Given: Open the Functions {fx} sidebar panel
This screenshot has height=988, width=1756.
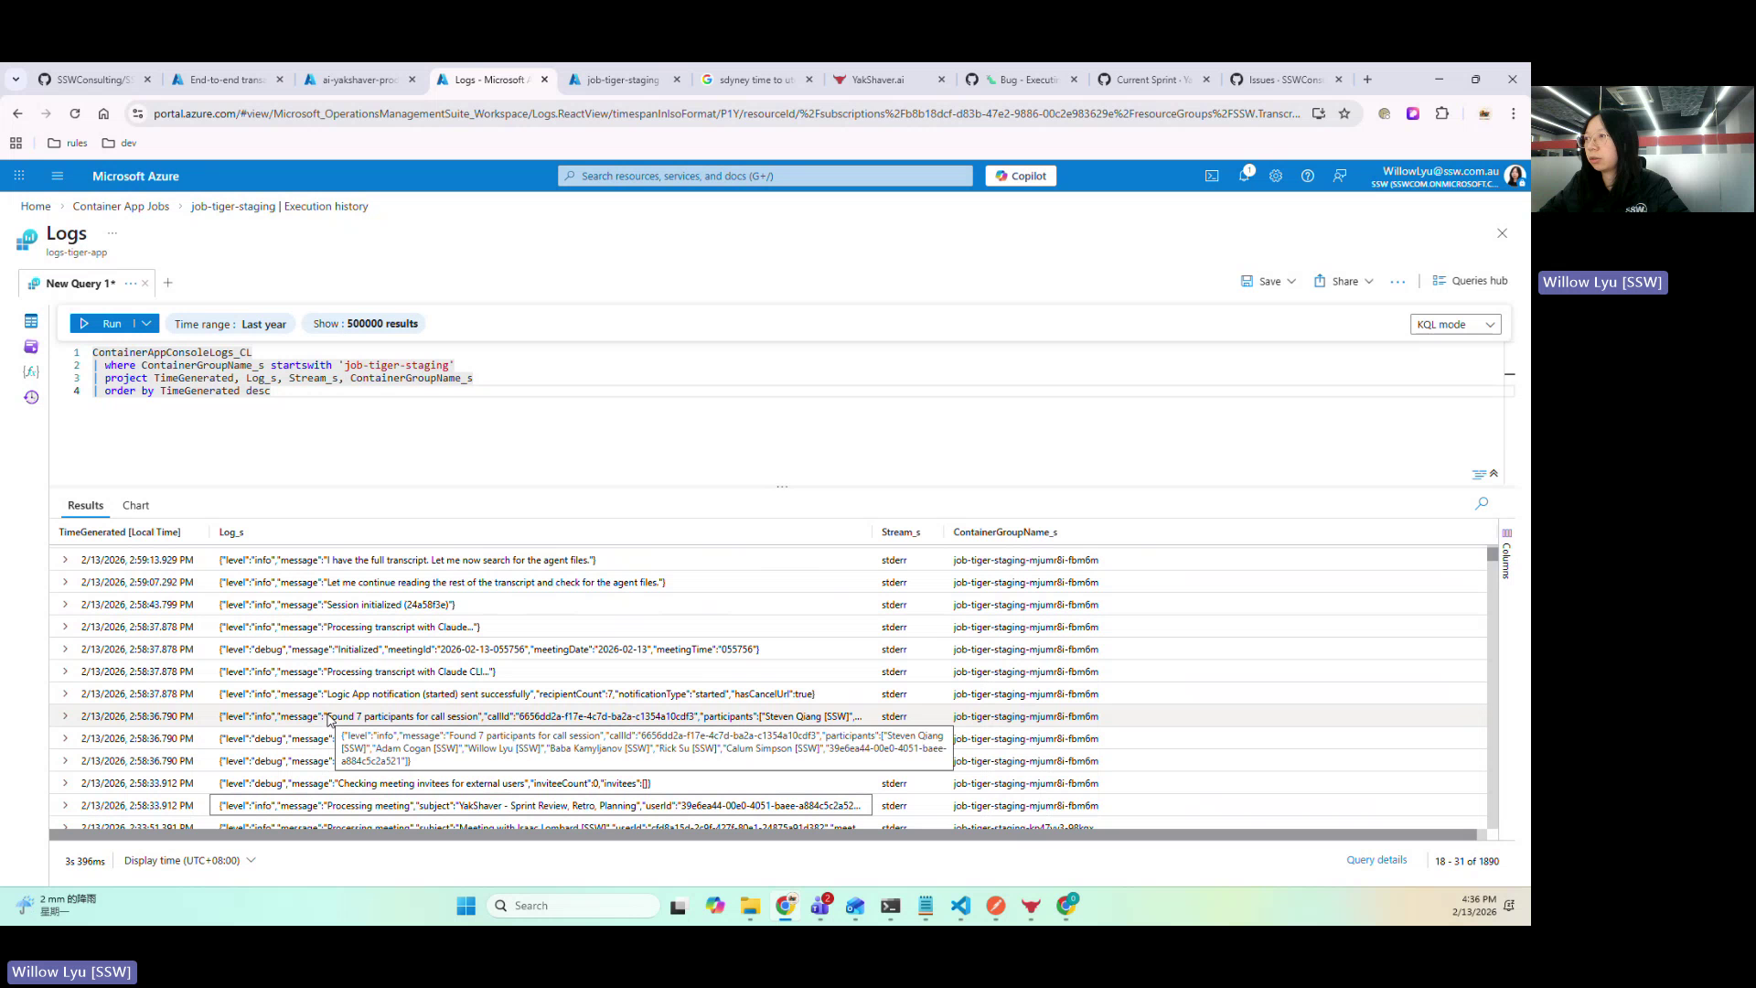Looking at the screenshot, I should click(31, 371).
